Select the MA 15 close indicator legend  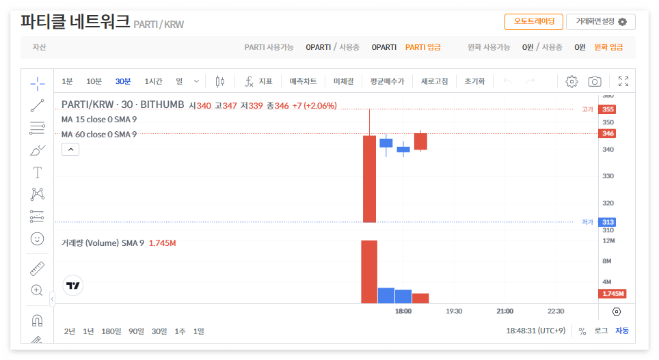pos(99,120)
